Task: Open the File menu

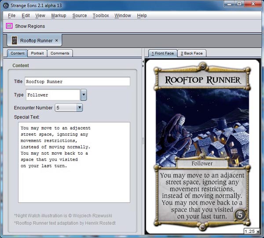Action: coord(11,15)
